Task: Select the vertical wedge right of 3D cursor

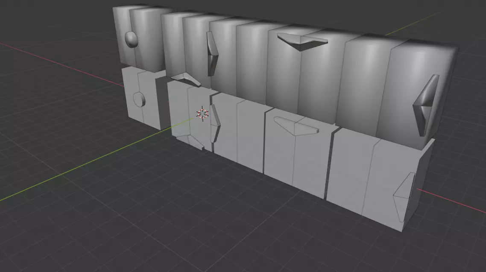Action: click(215, 124)
